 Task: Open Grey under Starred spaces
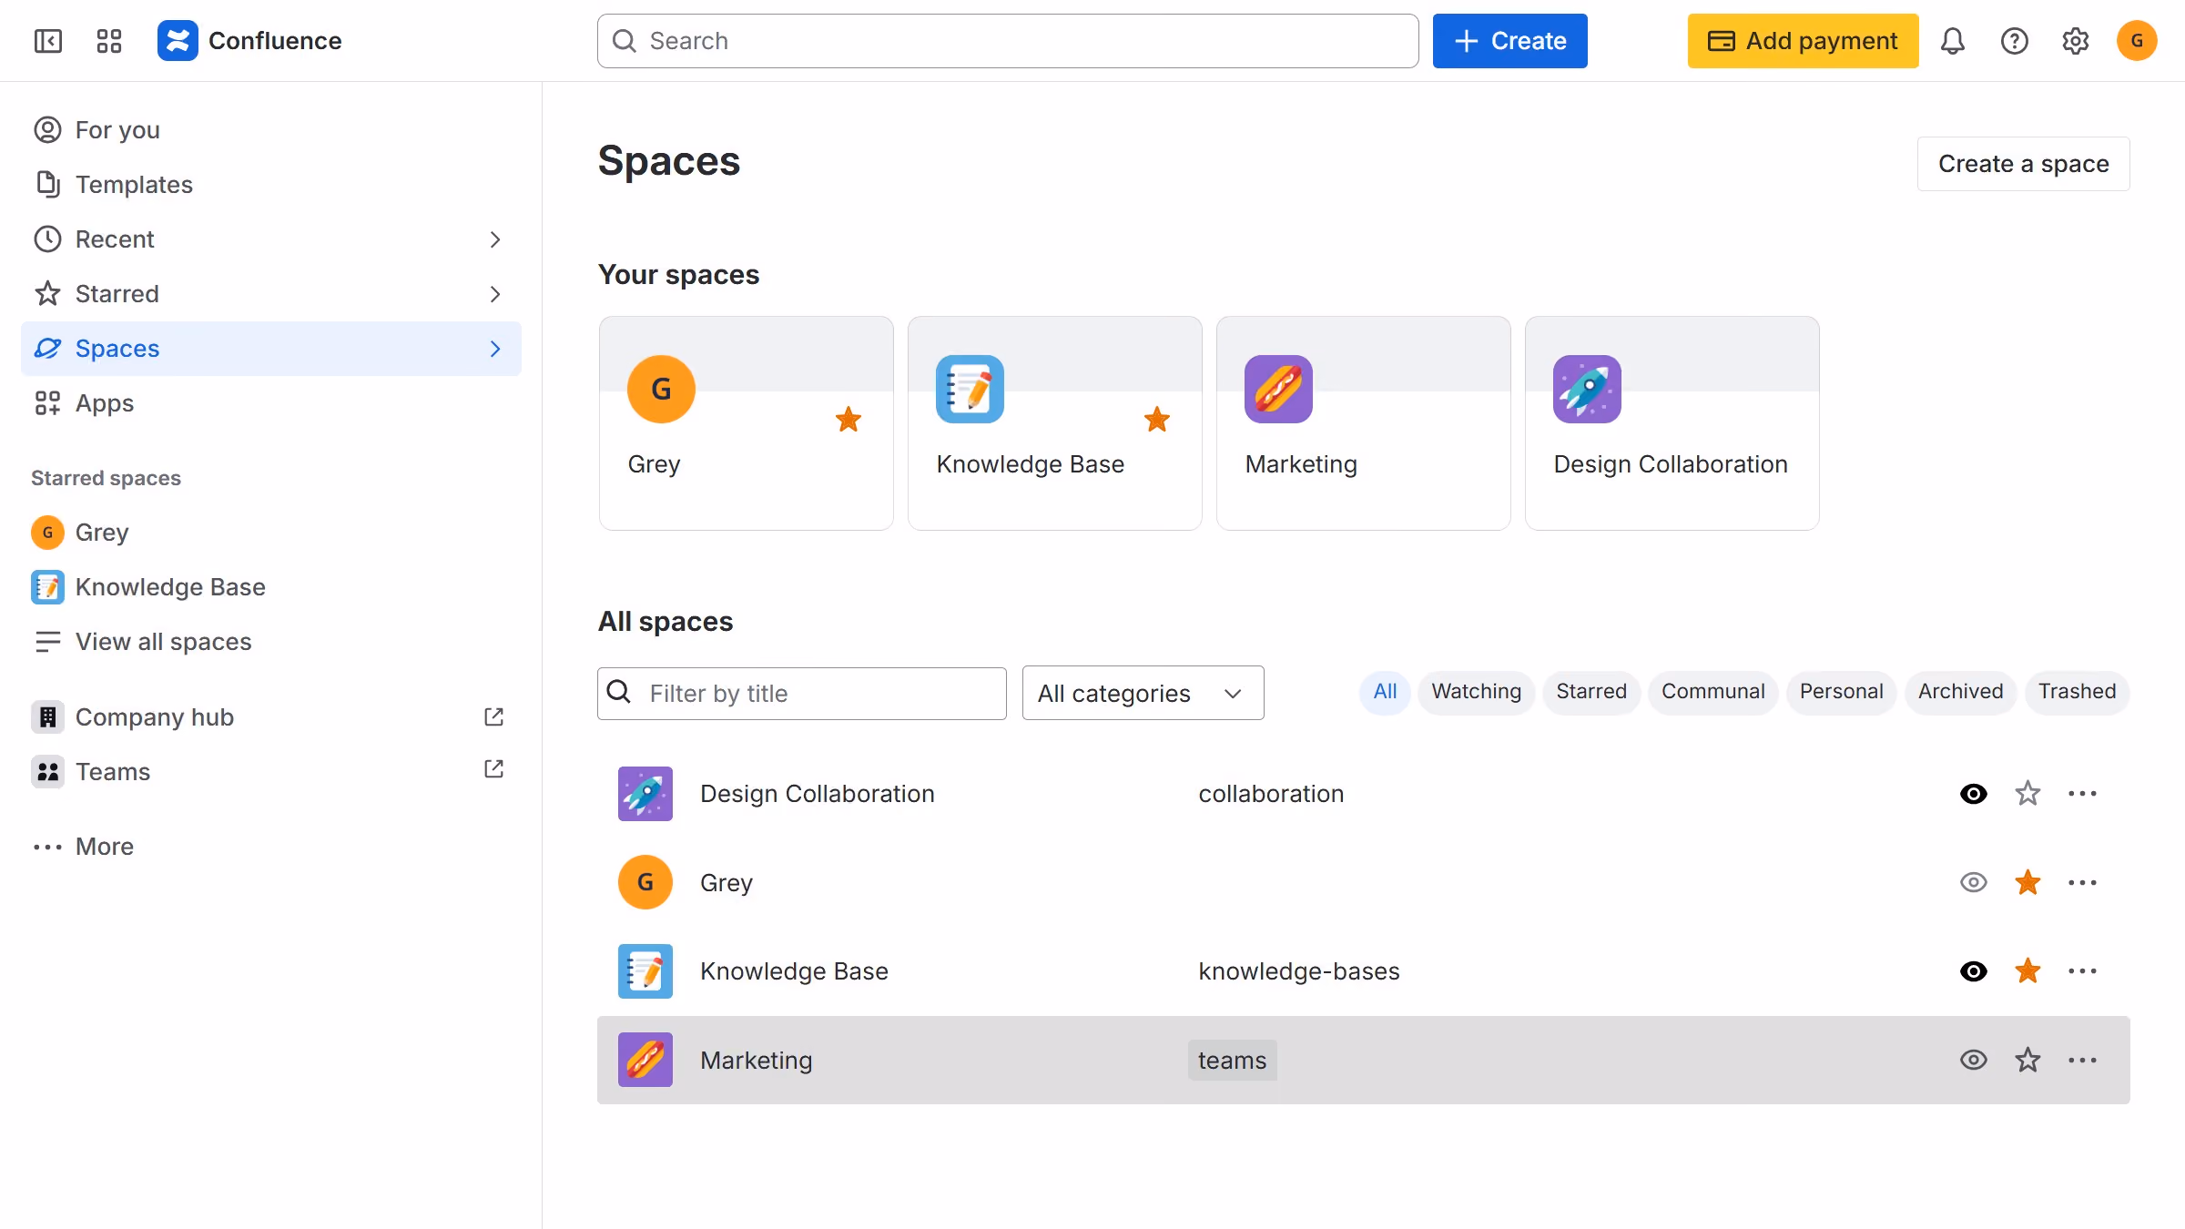coord(271,533)
